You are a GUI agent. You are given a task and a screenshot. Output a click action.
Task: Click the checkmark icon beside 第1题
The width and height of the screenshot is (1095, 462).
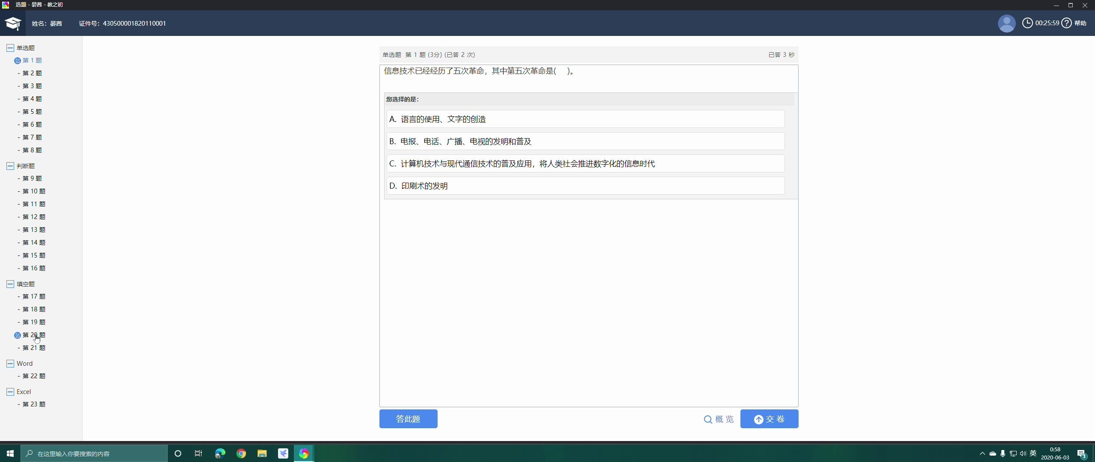pyautogui.click(x=18, y=60)
